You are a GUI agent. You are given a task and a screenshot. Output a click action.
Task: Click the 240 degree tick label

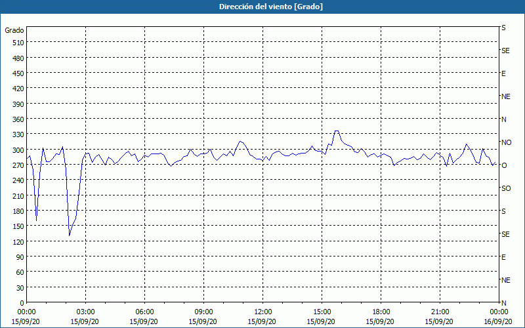pos(18,181)
